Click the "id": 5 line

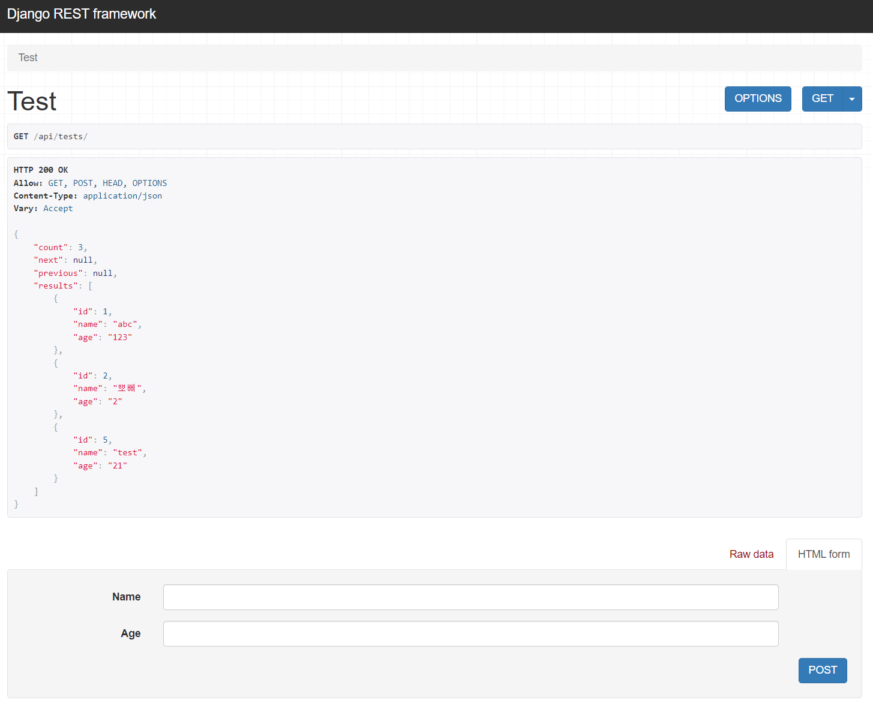pos(92,440)
